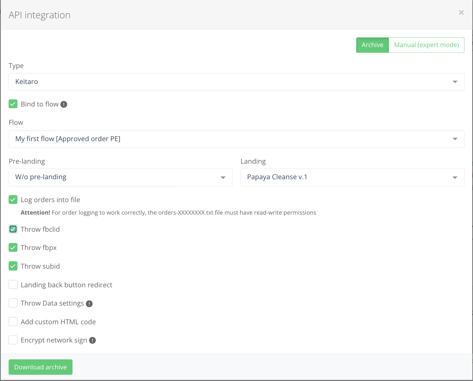Close the API integration dialog

pos(461,12)
